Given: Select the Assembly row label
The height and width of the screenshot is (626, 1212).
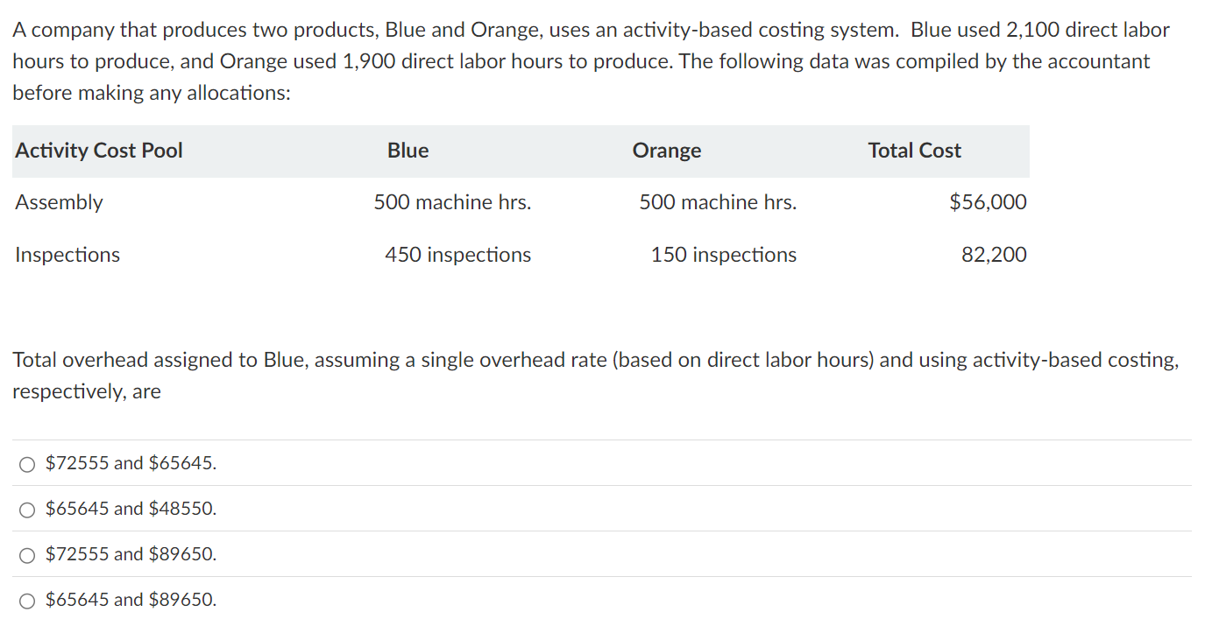Looking at the screenshot, I should coord(58,202).
